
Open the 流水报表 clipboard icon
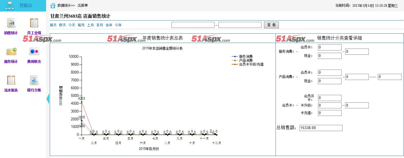[x=11, y=80]
